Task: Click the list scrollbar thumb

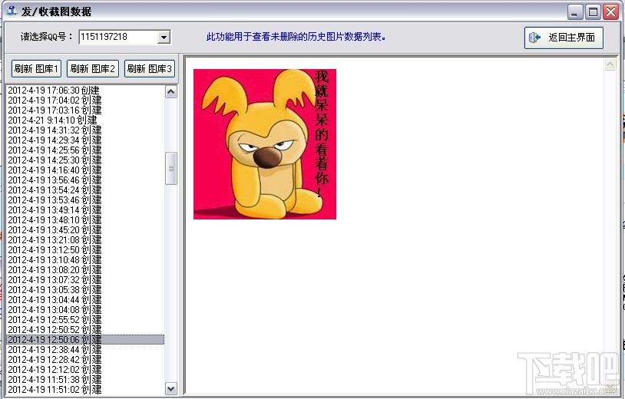Action: pyautogui.click(x=171, y=169)
